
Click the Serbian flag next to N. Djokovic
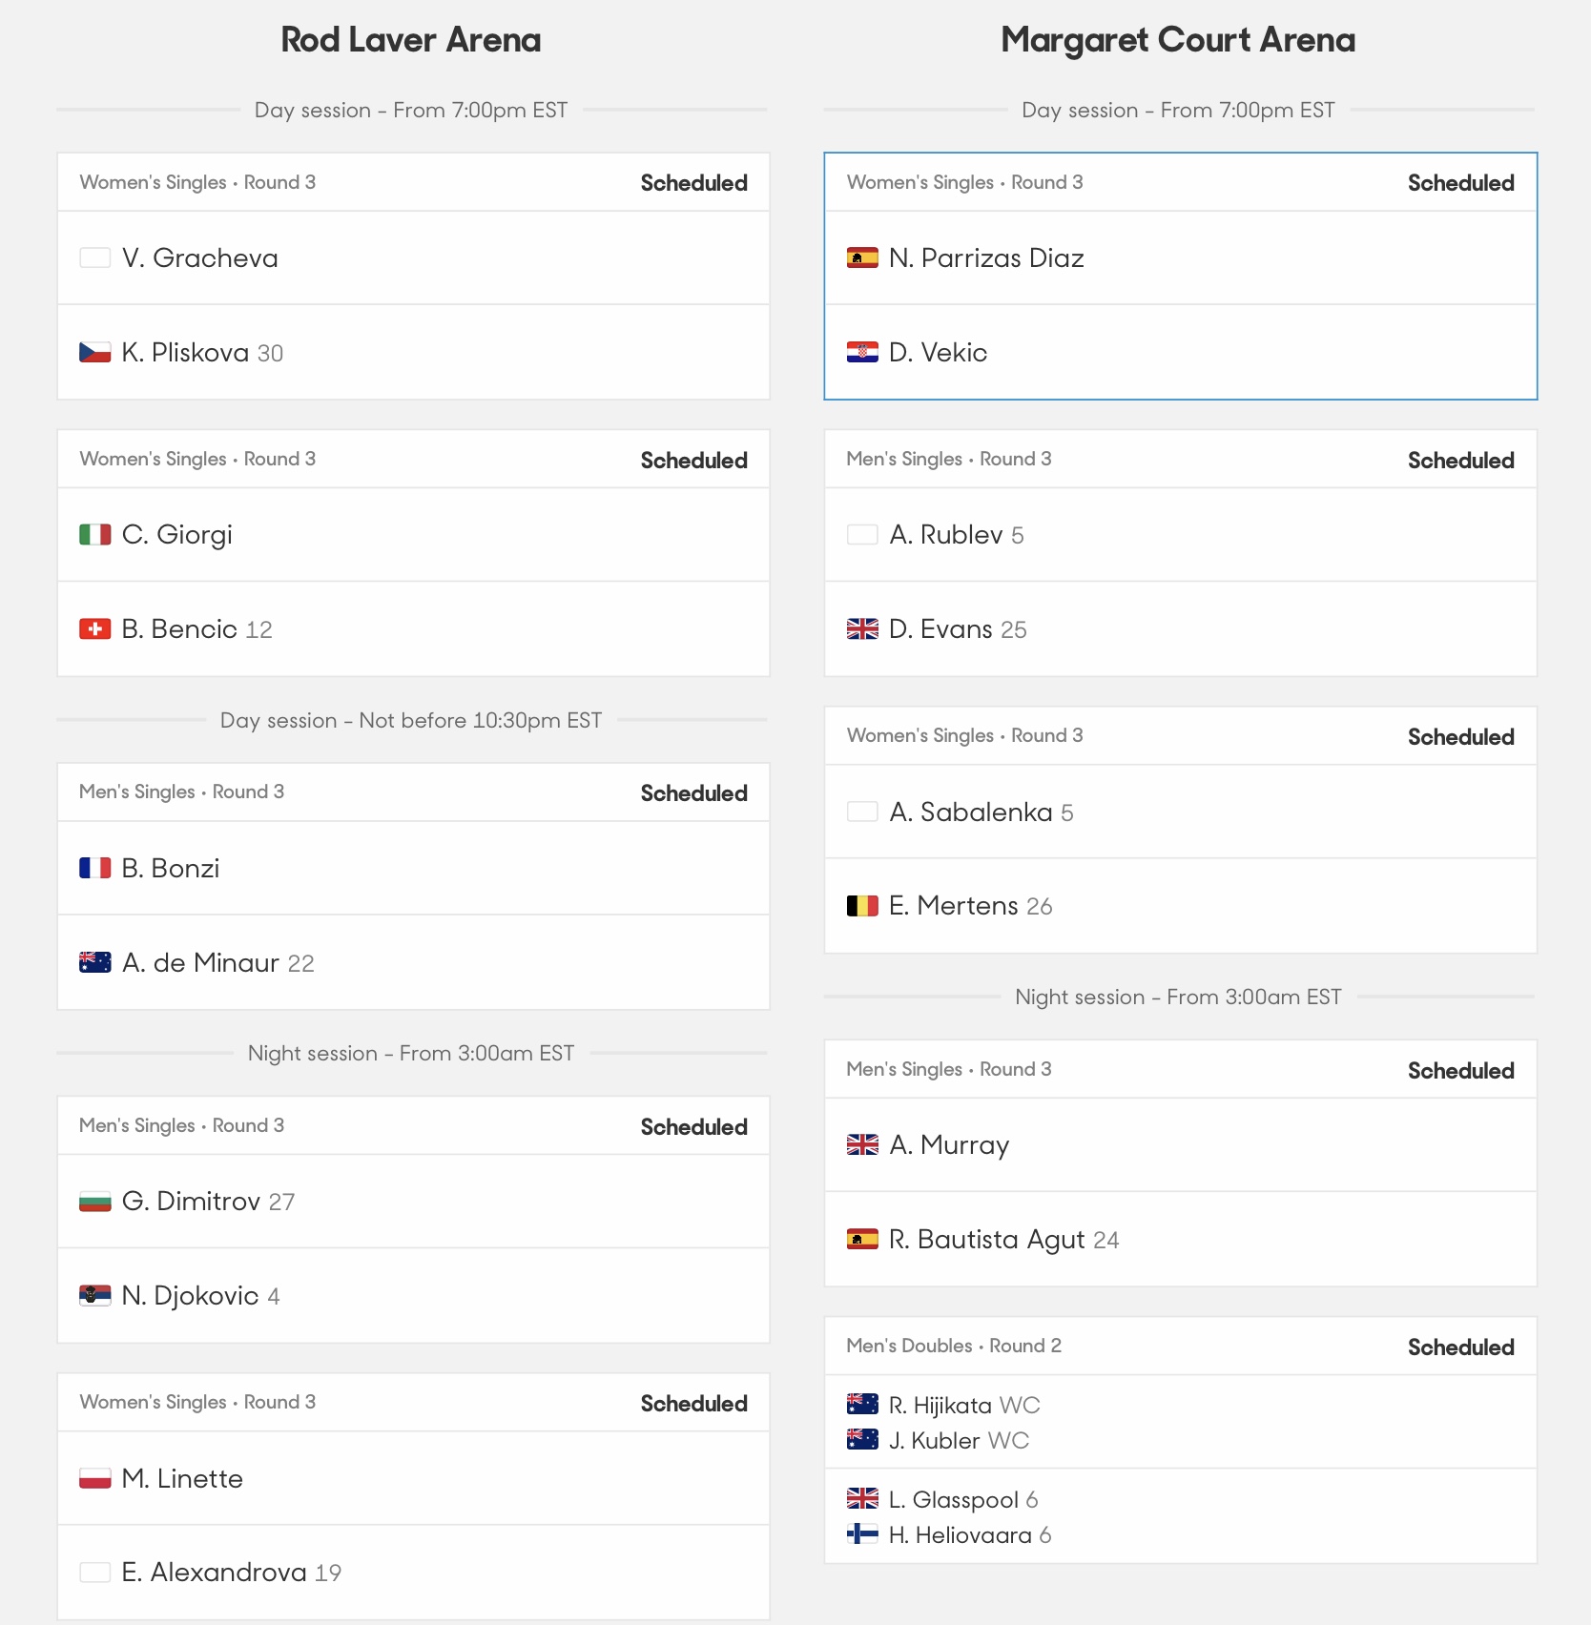[94, 1295]
